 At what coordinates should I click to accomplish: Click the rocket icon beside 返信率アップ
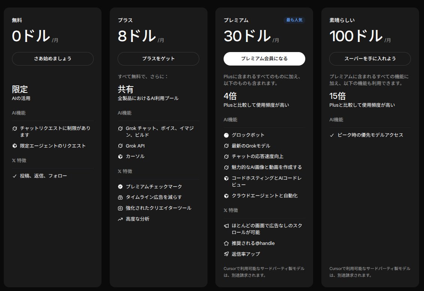pyautogui.click(x=226, y=254)
